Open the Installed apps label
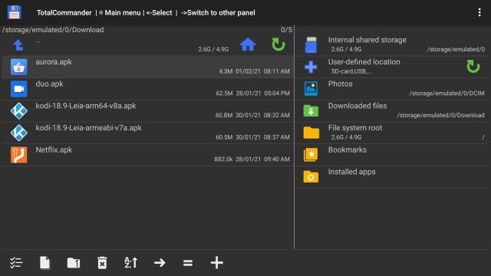 click(x=352, y=172)
